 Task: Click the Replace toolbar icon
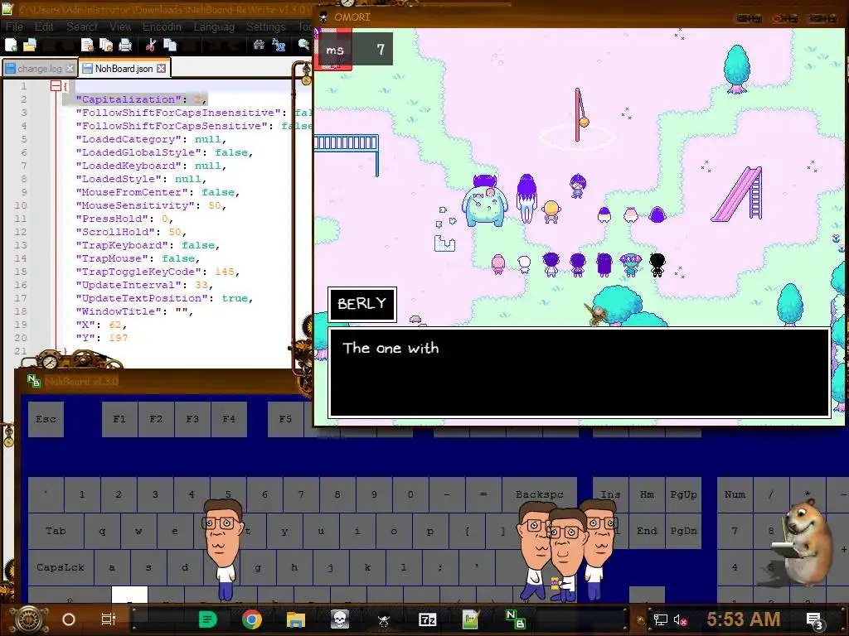tap(279, 46)
